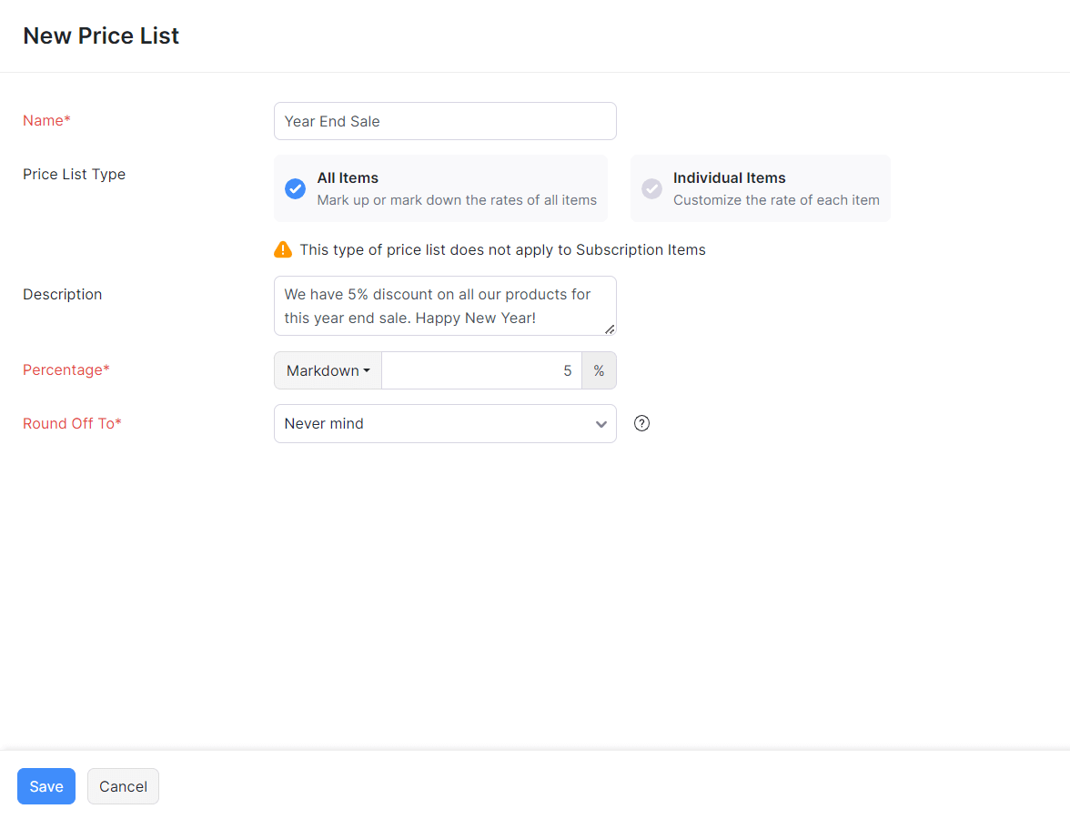Click the Subscription Items warning text
The height and width of the screenshot is (819, 1070).
(x=502, y=249)
